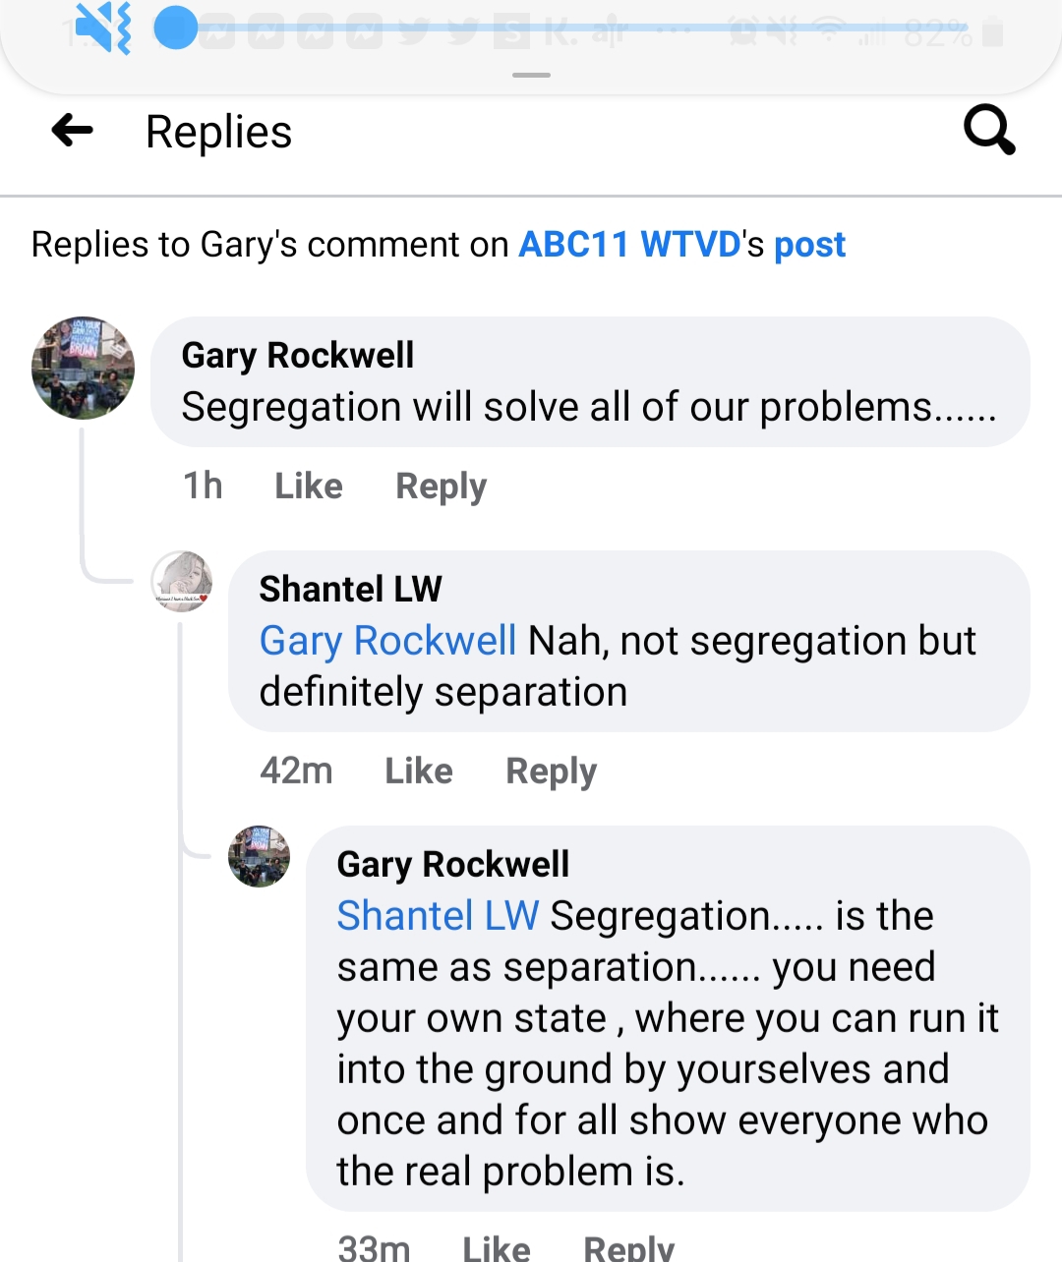Open the ABC11 WTVD page link
The width and height of the screenshot is (1062, 1262).
point(629,245)
